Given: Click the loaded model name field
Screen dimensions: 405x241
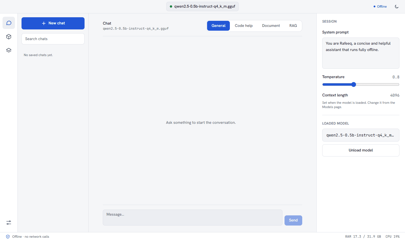Looking at the screenshot, I should pos(361,135).
